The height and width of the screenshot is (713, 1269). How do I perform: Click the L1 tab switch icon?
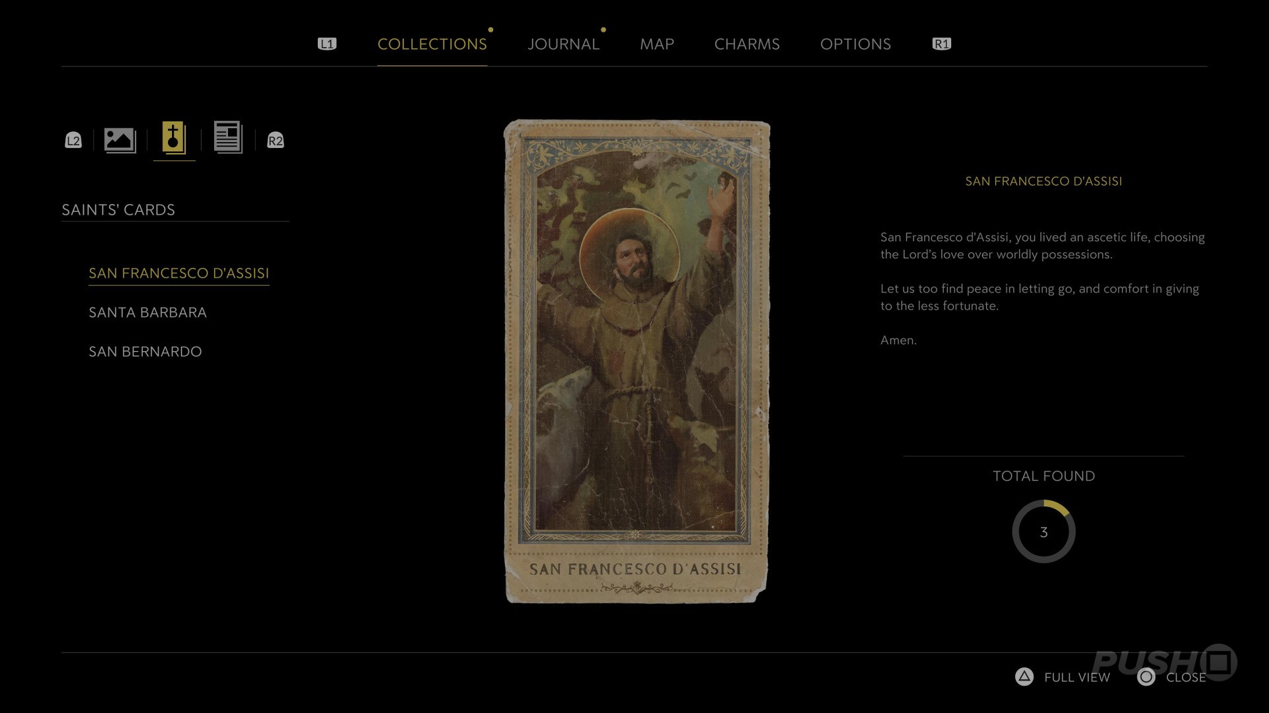pyautogui.click(x=327, y=44)
